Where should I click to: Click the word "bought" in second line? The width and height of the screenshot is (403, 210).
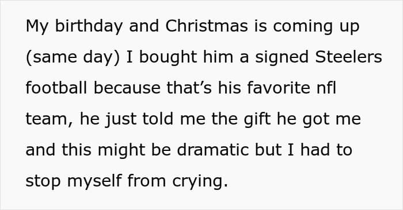click(168, 57)
